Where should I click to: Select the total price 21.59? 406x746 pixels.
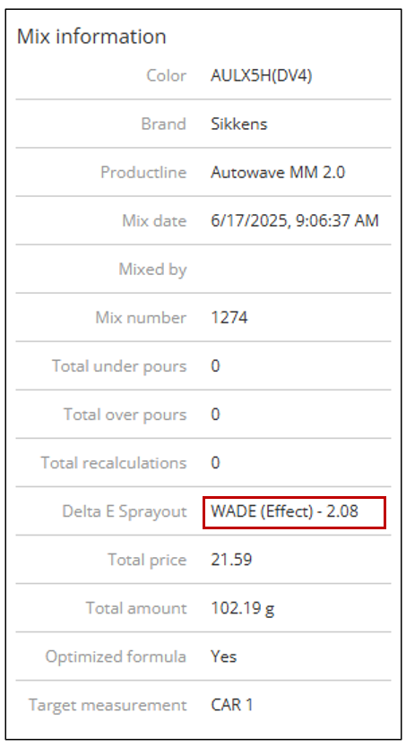point(231,560)
